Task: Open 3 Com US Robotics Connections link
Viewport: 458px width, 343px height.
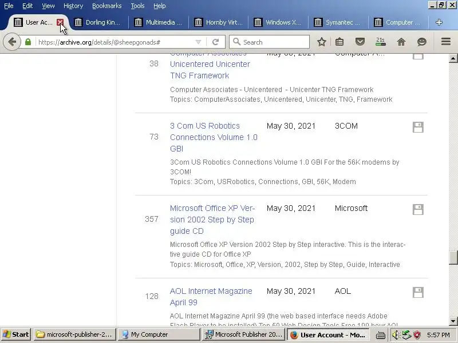Action: coord(214,137)
